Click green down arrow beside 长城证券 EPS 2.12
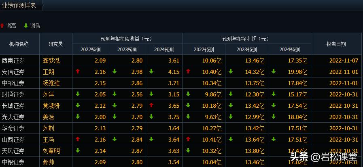 [78, 105]
